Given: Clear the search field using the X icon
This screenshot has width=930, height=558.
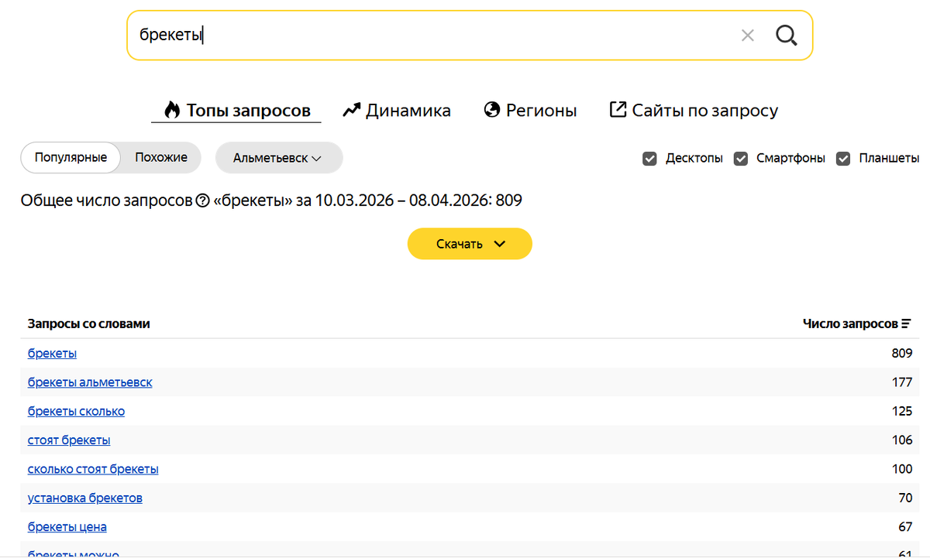Looking at the screenshot, I should (x=747, y=35).
